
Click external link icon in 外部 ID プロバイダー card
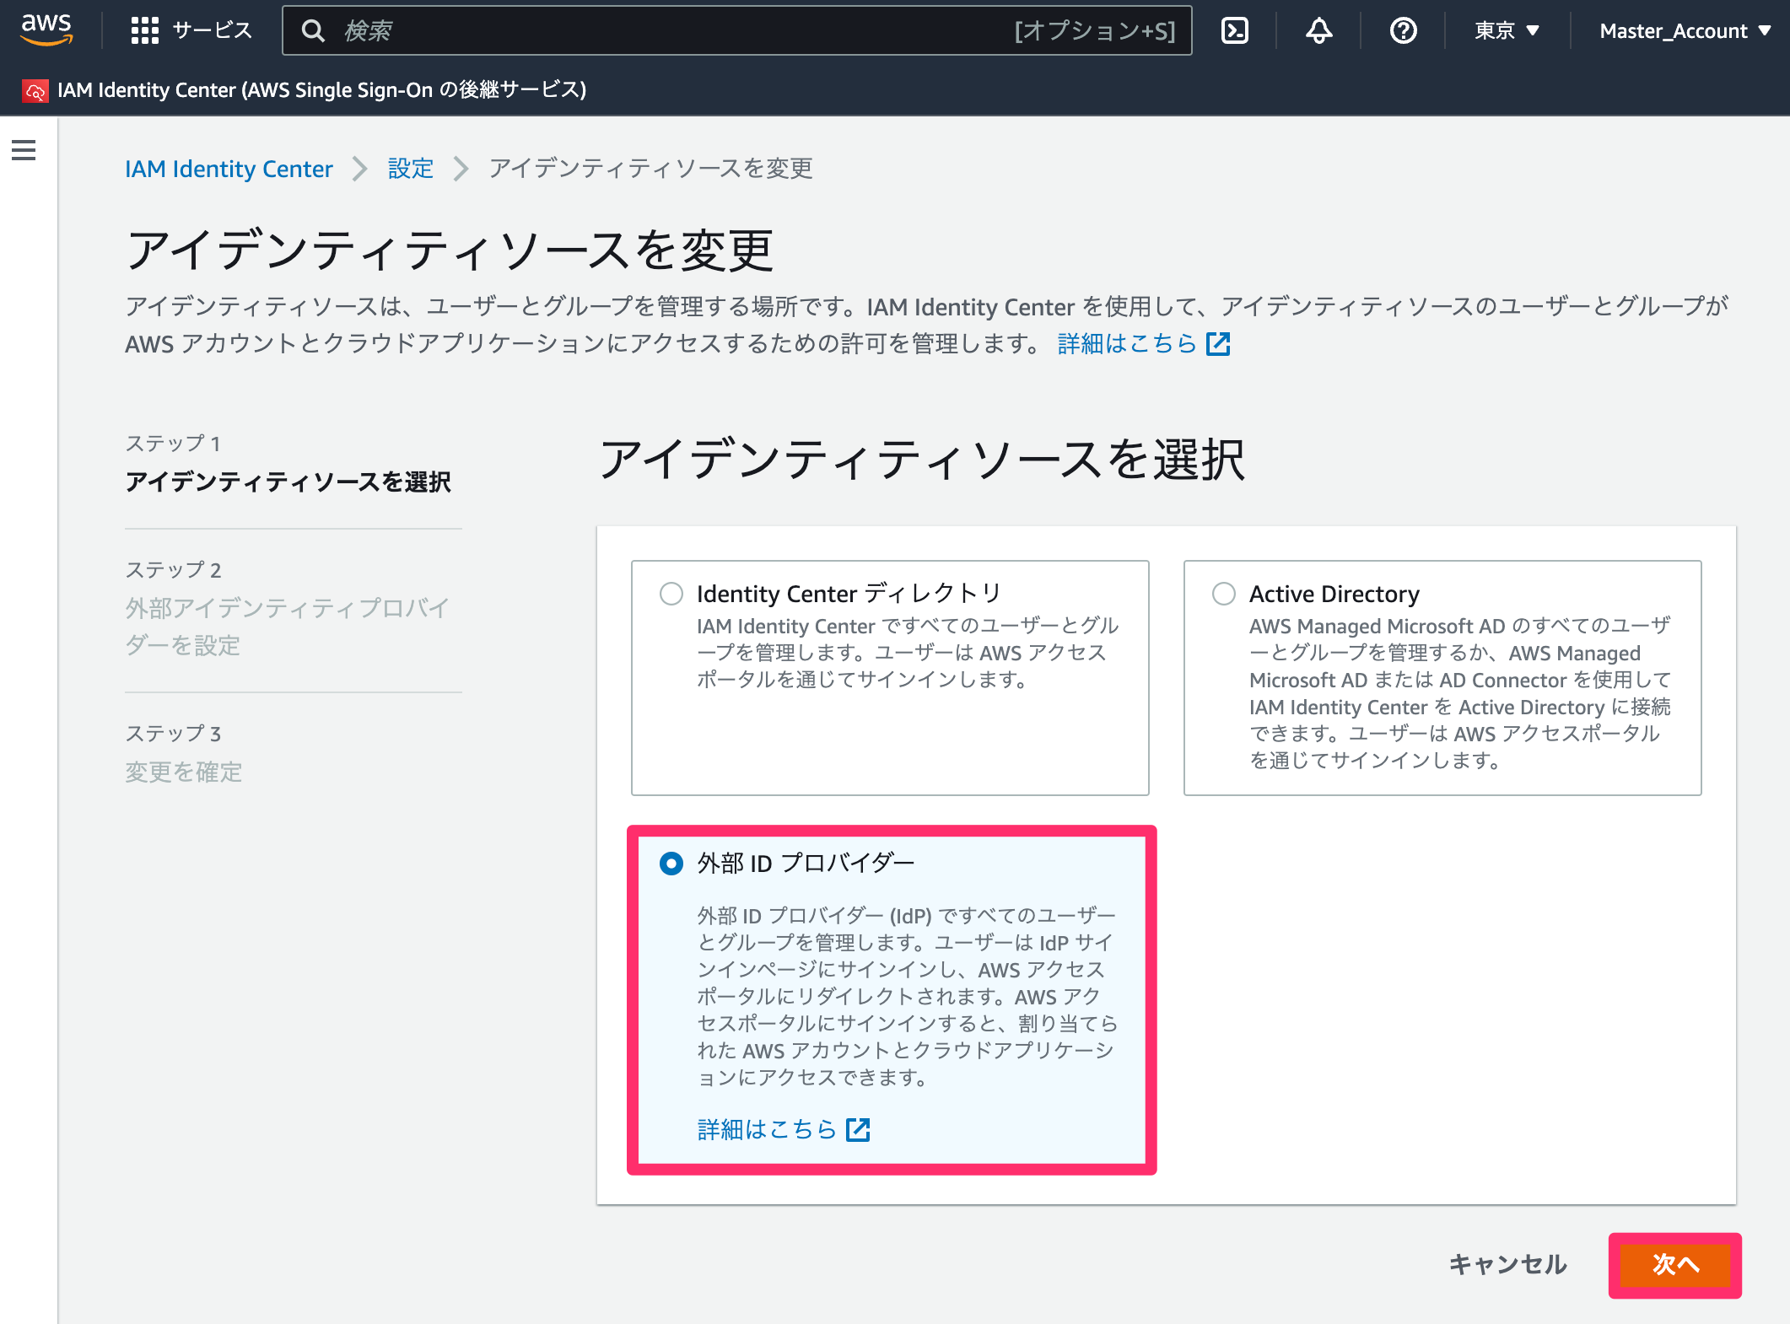pyautogui.click(x=858, y=1130)
